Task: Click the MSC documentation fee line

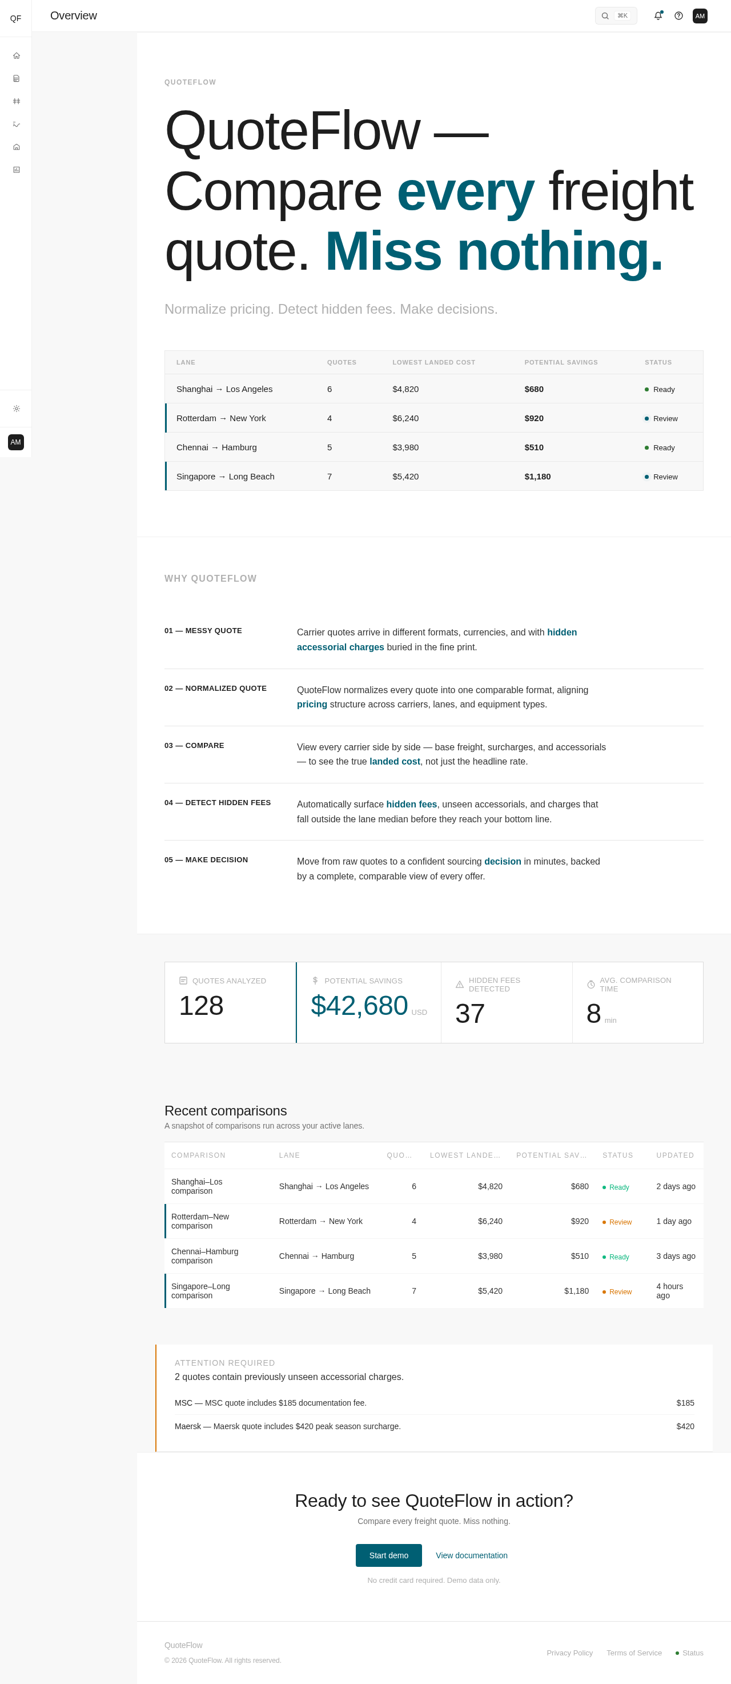Action: [x=434, y=1403]
